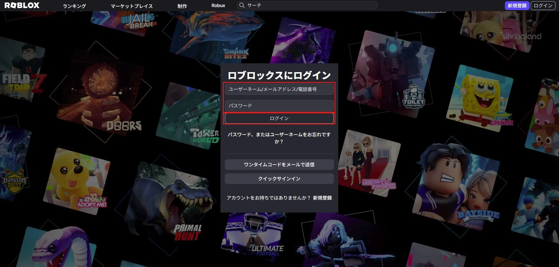This screenshot has width=559, height=267.
Task: Select the Adopt Me! thumbnail
Action: tap(77, 181)
